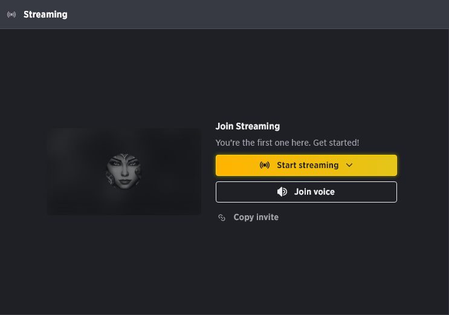Open streaming options via the down arrow
This screenshot has width=449, height=315.
tap(349, 165)
